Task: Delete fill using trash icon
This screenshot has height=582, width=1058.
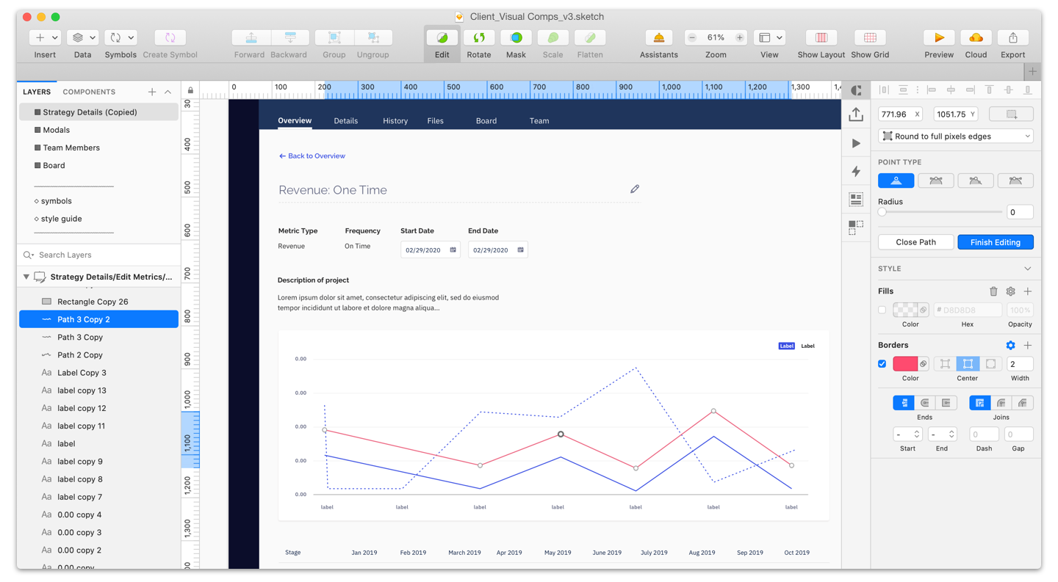Action: click(993, 291)
